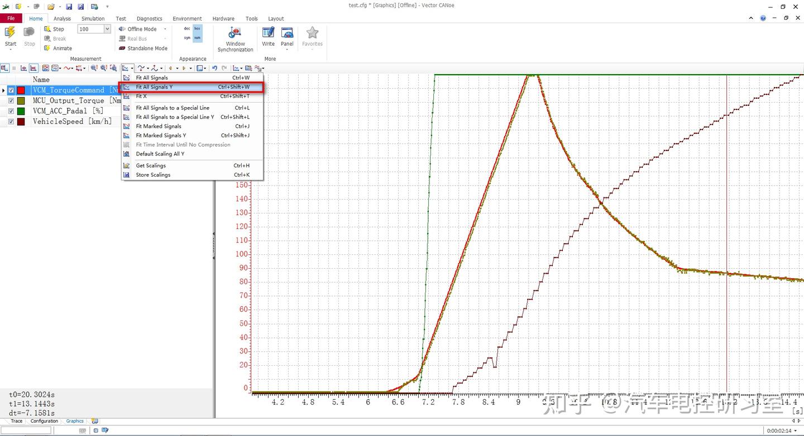Click red color swatch of VCM_TorqueCommand
The width and height of the screenshot is (804, 436).
pos(21,90)
